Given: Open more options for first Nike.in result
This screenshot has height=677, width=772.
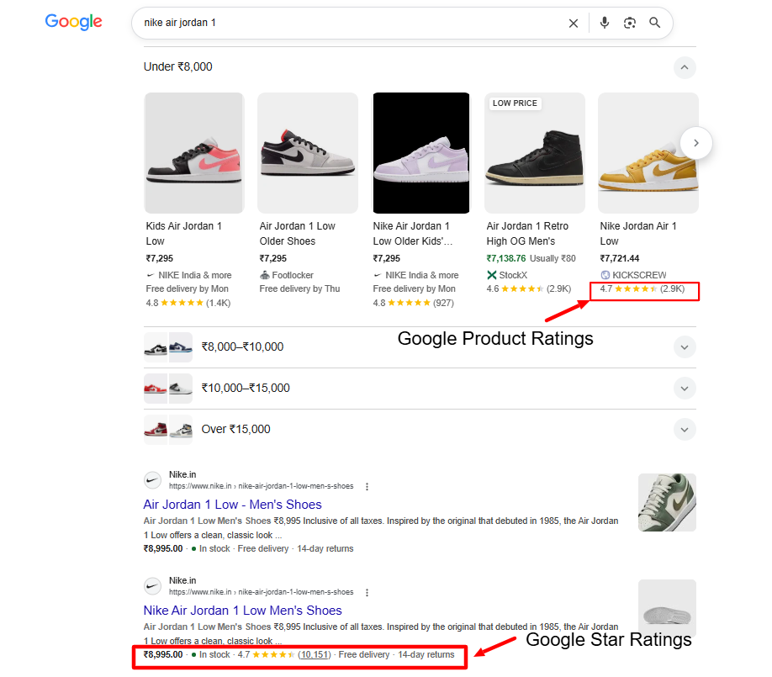Looking at the screenshot, I should click(x=367, y=486).
